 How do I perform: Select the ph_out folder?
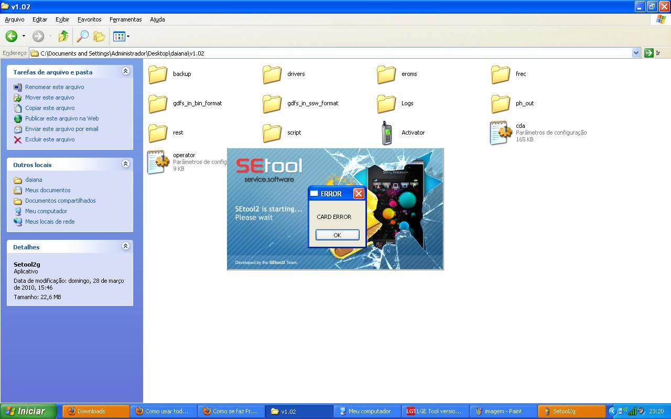tap(513, 104)
